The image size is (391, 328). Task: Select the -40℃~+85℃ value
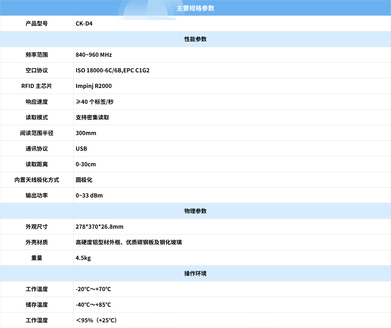[x=93, y=304]
